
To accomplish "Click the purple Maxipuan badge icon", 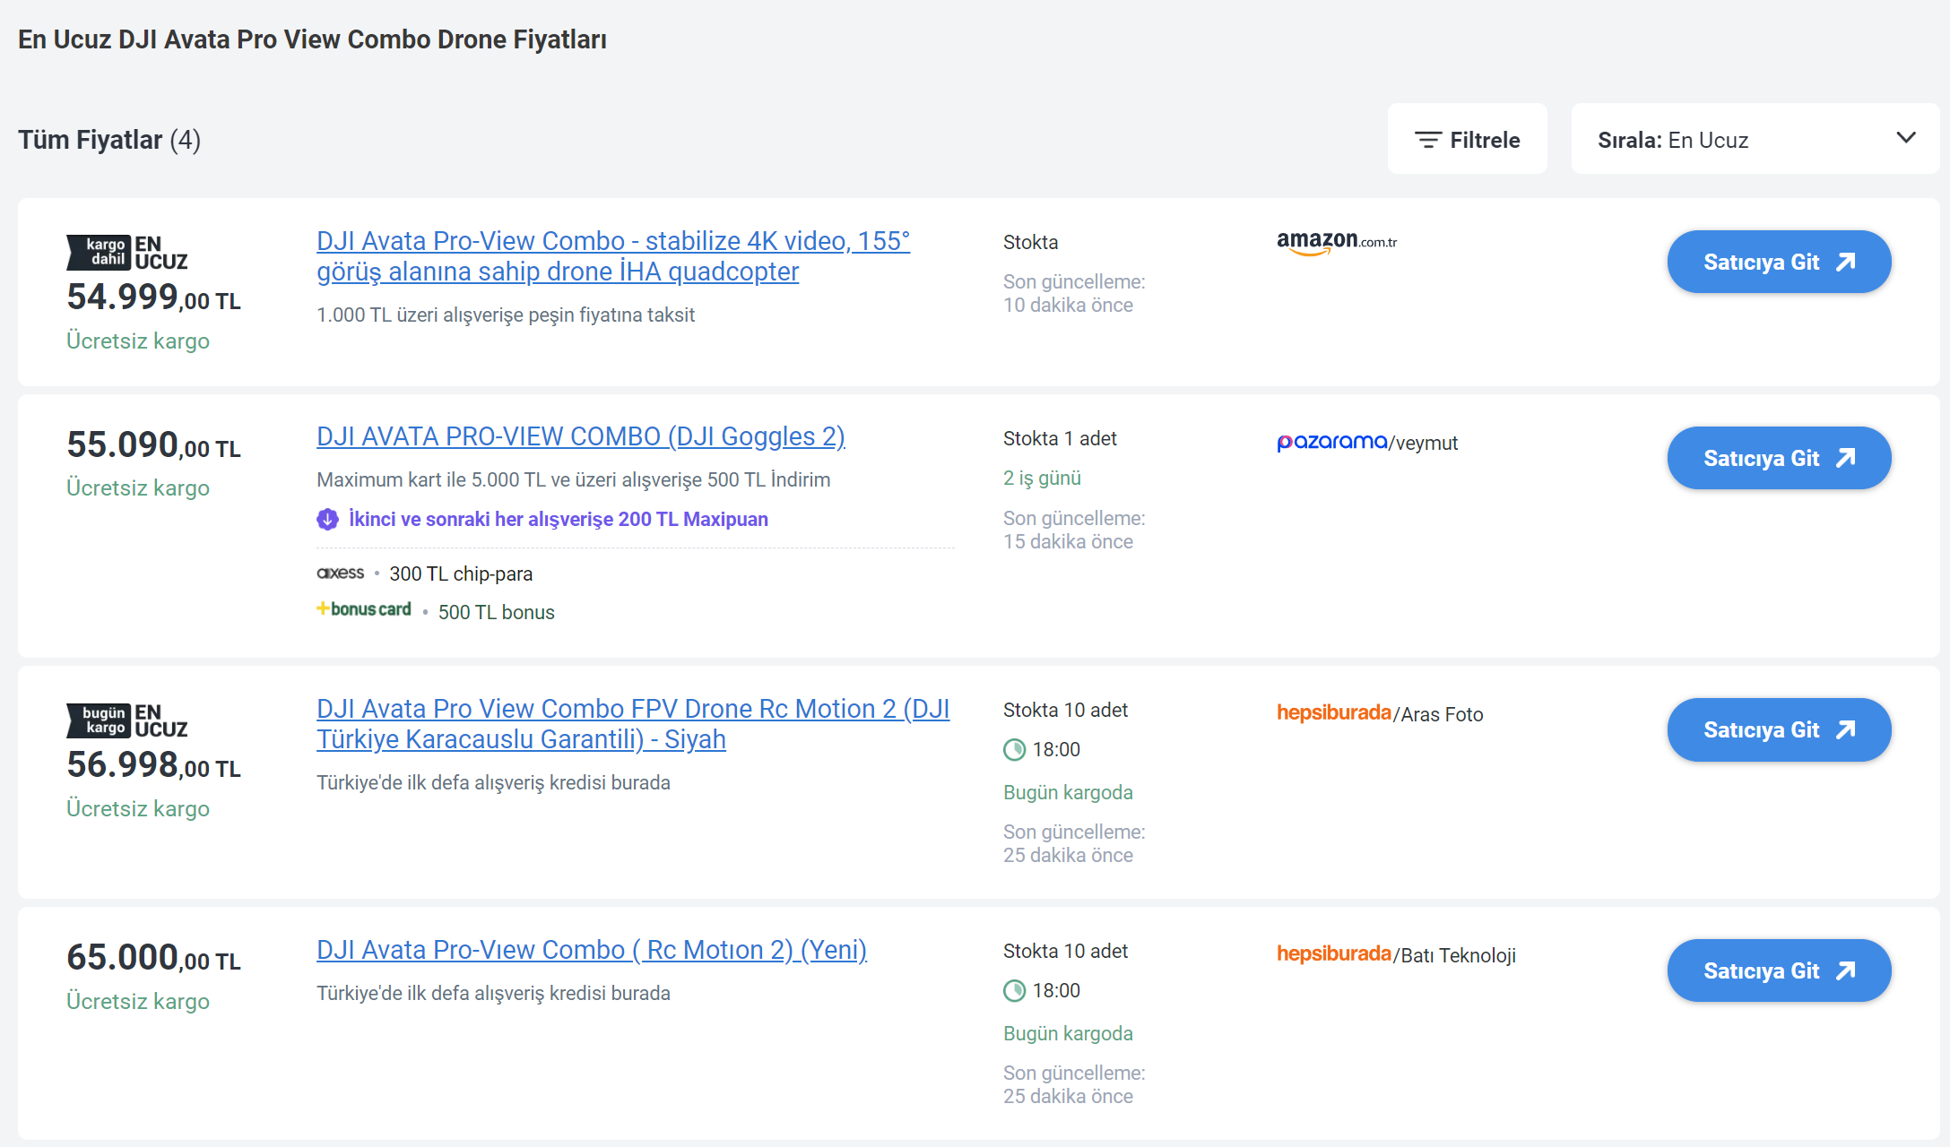I will point(327,519).
